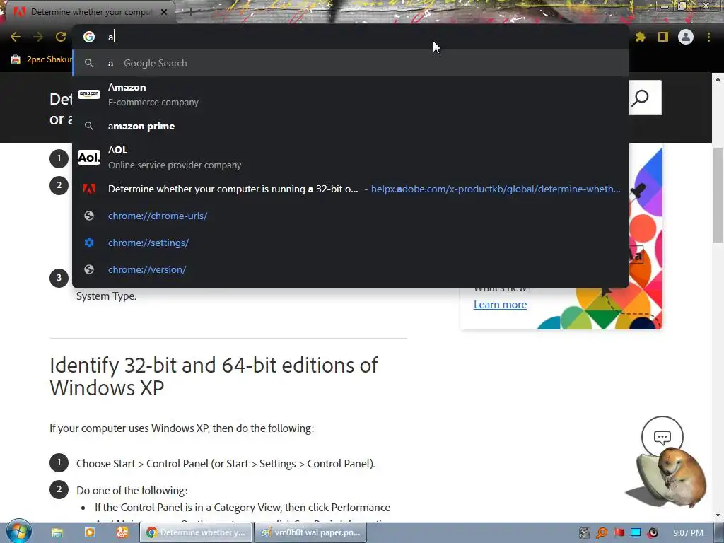Open the profile avatar menu
This screenshot has width=724, height=543.
coord(686,37)
